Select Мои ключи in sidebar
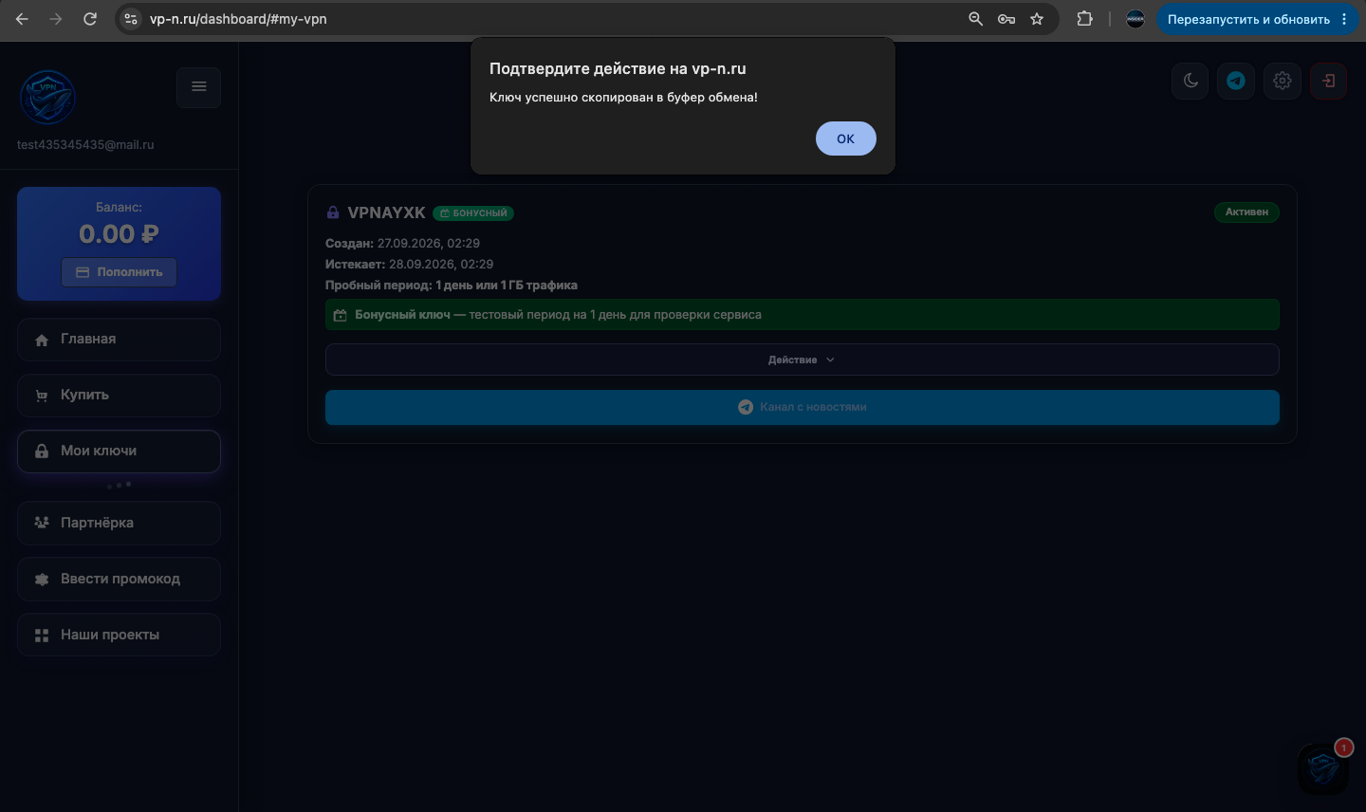Screen dimensions: 1366x812 pyautogui.click(x=119, y=452)
